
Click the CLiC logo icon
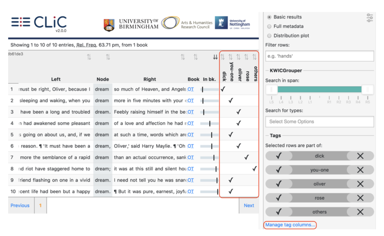click(x=21, y=22)
